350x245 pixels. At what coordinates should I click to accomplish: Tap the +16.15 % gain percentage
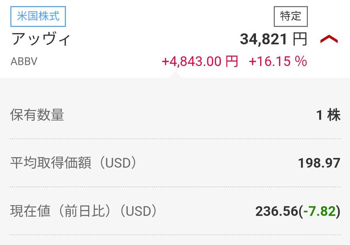[278, 61]
